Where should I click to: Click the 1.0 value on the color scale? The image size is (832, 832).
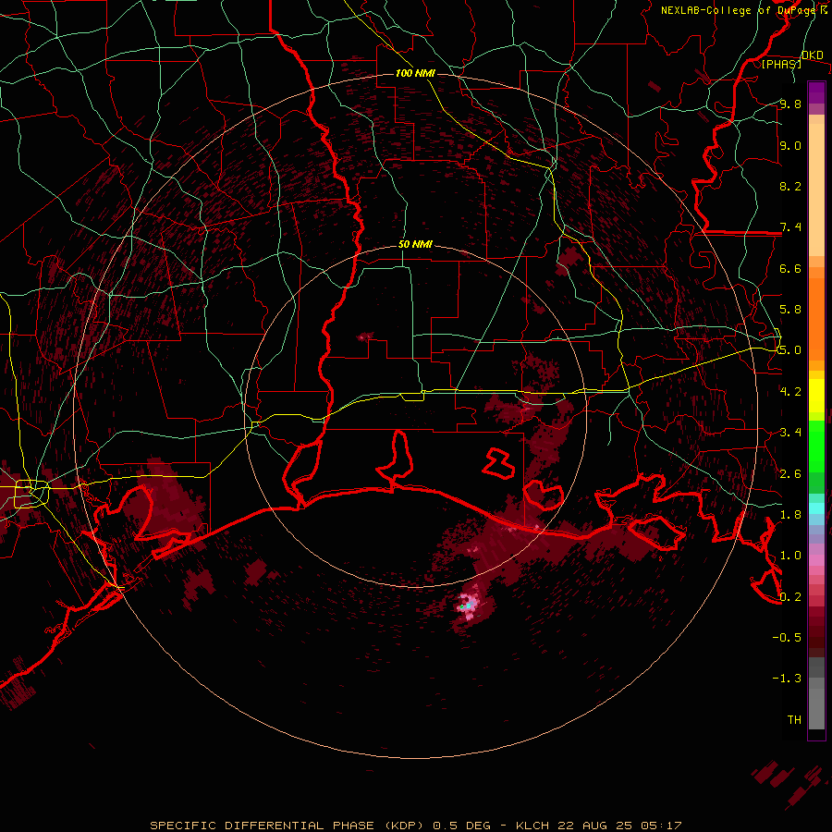coord(790,556)
